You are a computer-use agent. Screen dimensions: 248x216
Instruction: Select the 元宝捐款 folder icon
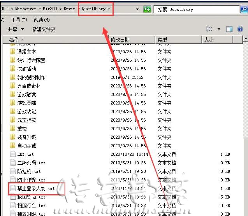[12, 120]
